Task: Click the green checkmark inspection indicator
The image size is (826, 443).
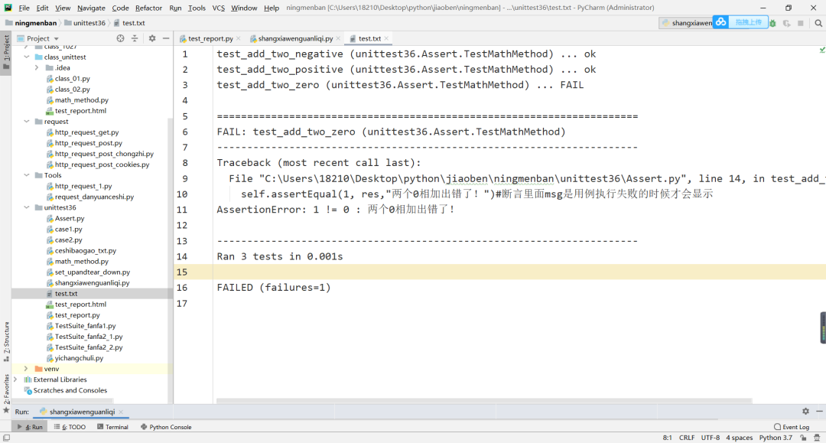Action: (x=821, y=50)
